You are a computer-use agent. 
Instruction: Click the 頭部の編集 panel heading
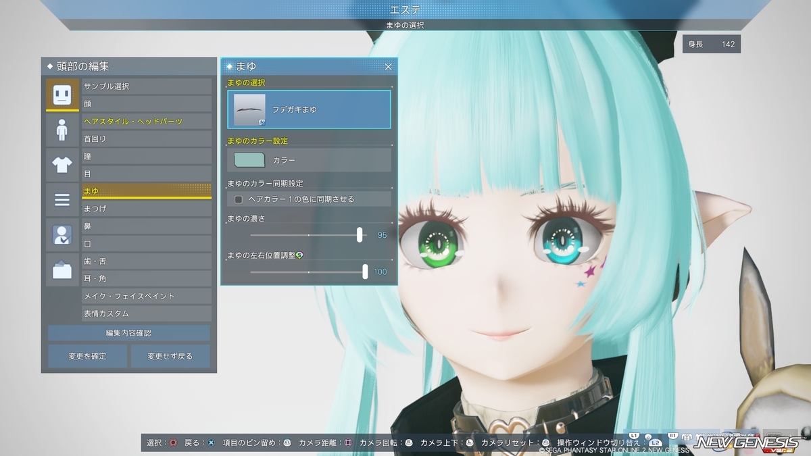coord(83,66)
